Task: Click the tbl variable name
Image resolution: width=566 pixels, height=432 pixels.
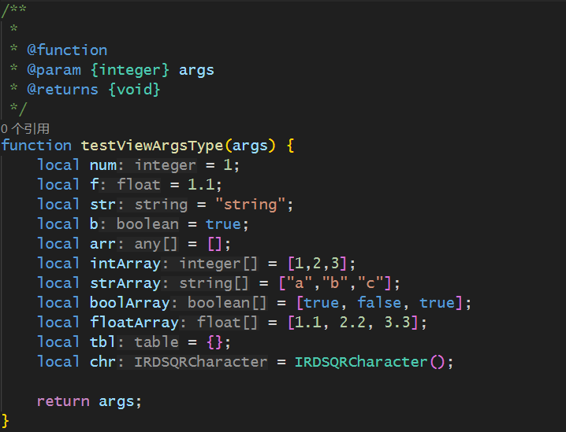Action: coord(103,342)
